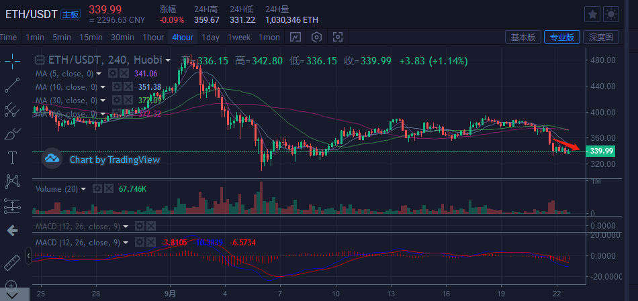Screen dimensions: 638x301
Task: Click the 24H低 value 331.22
Action: coord(242,20)
